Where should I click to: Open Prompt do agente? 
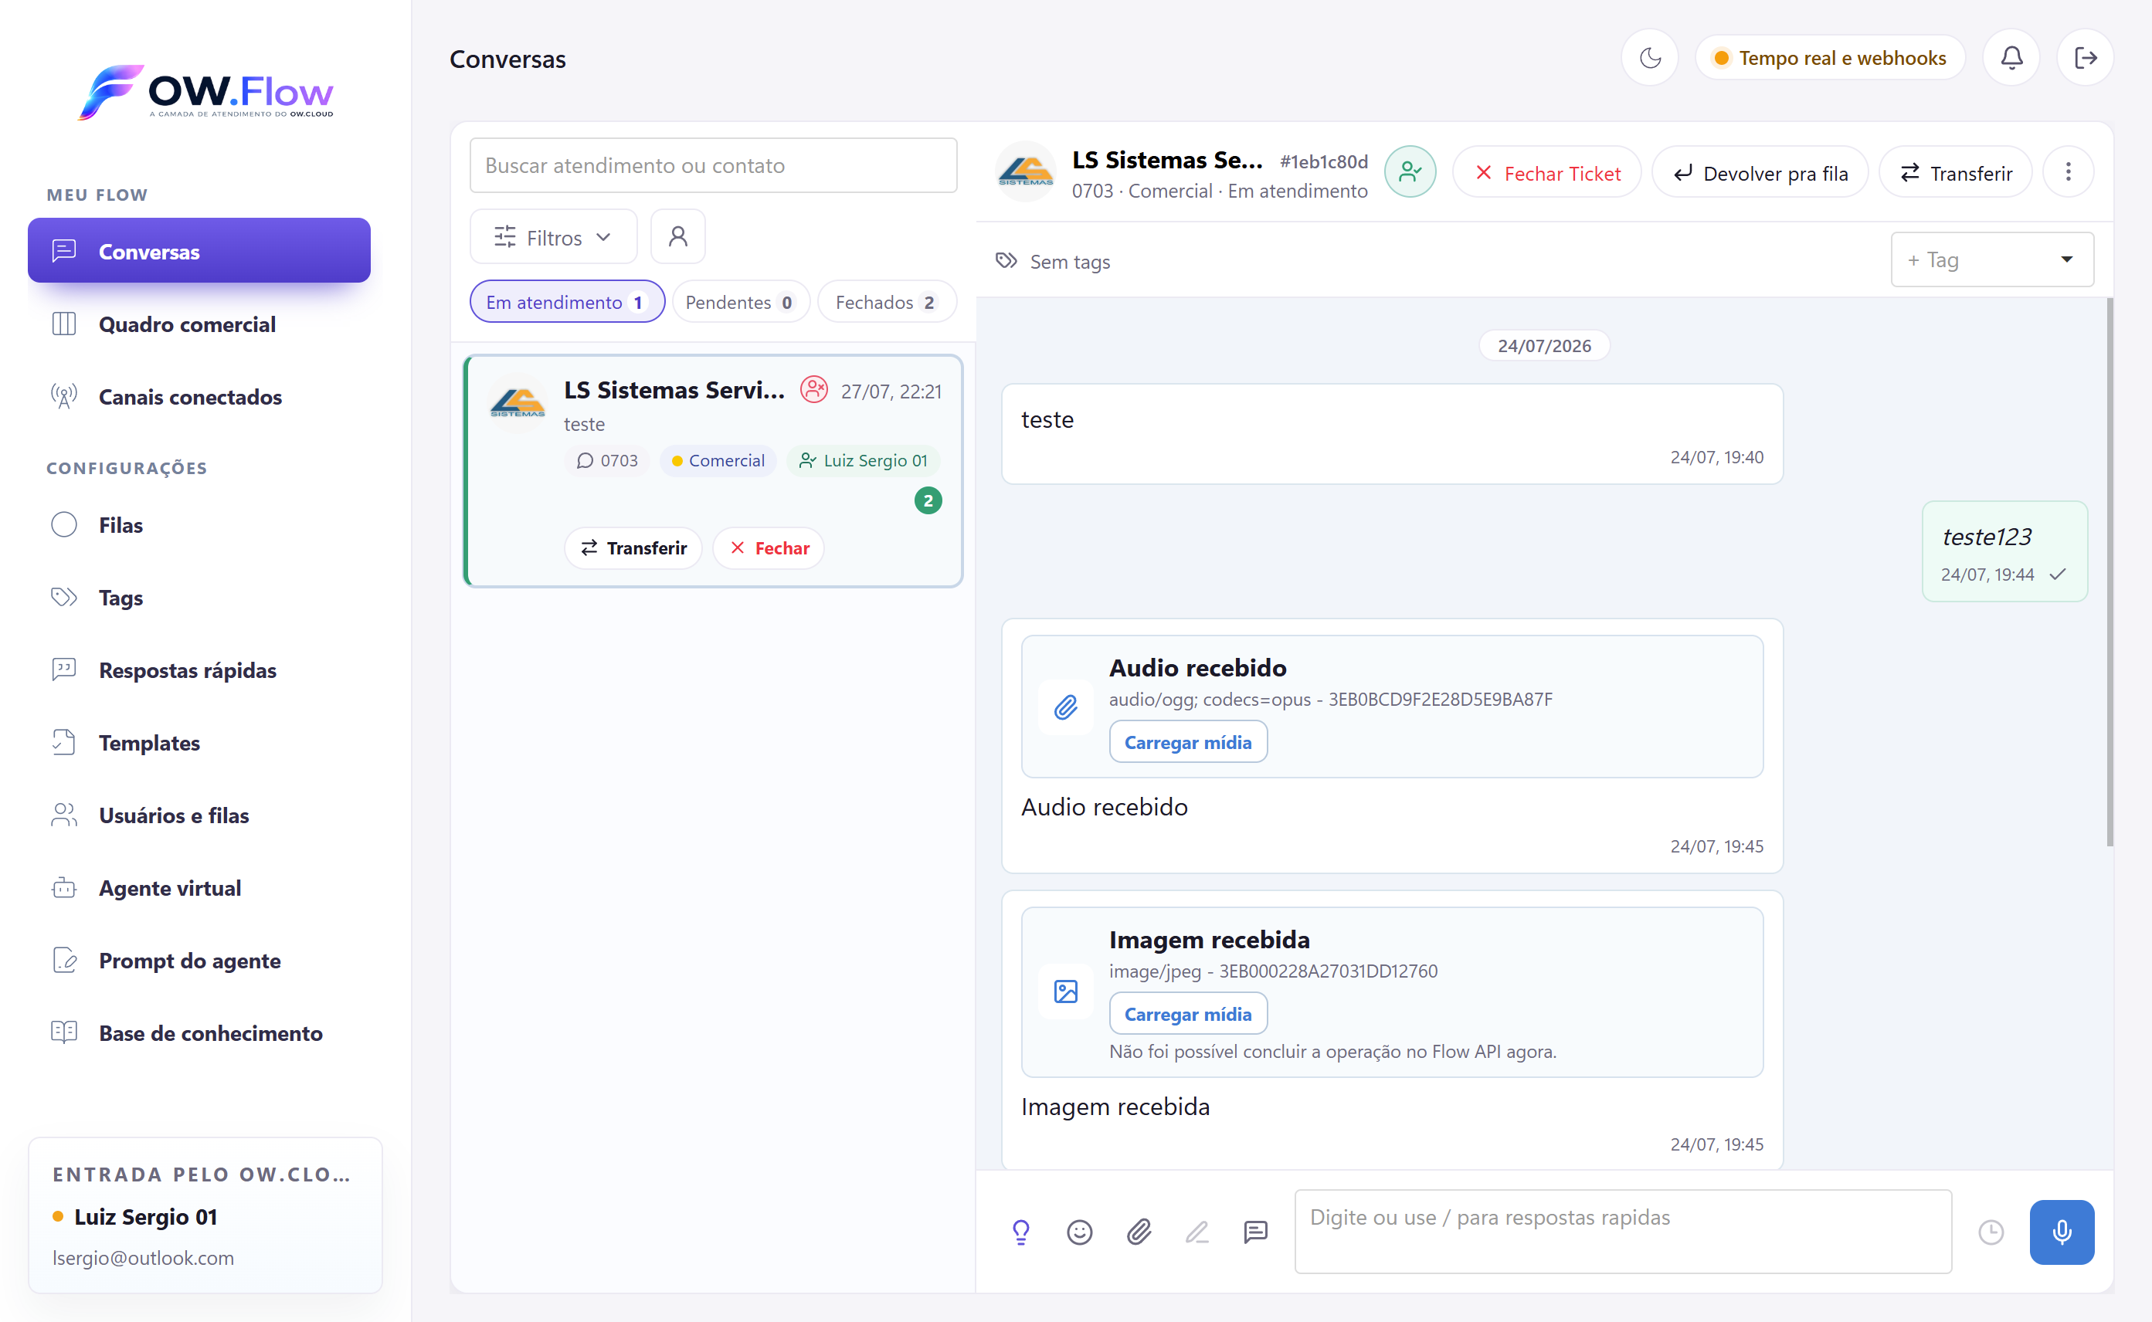pyautogui.click(x=199, y=960)
